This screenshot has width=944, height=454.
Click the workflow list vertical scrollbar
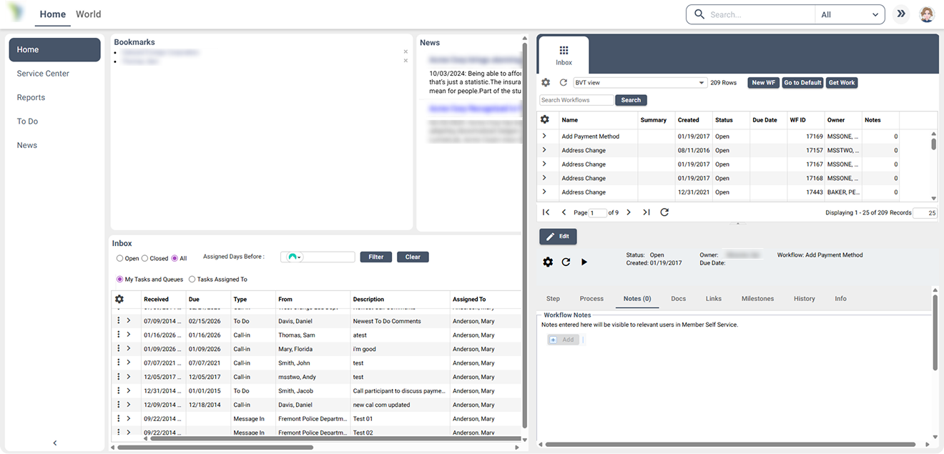click(933, 144)
